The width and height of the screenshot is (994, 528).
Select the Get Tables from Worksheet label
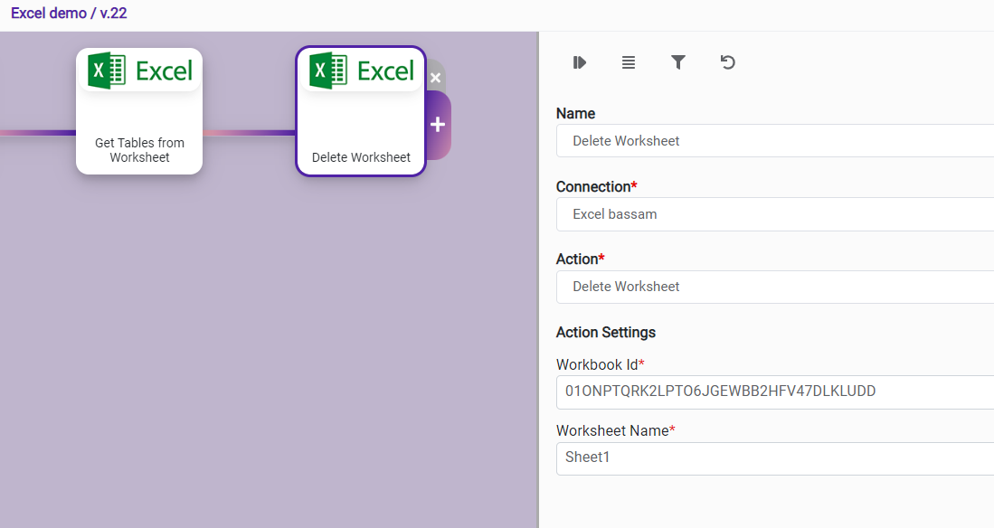[139, 150]
